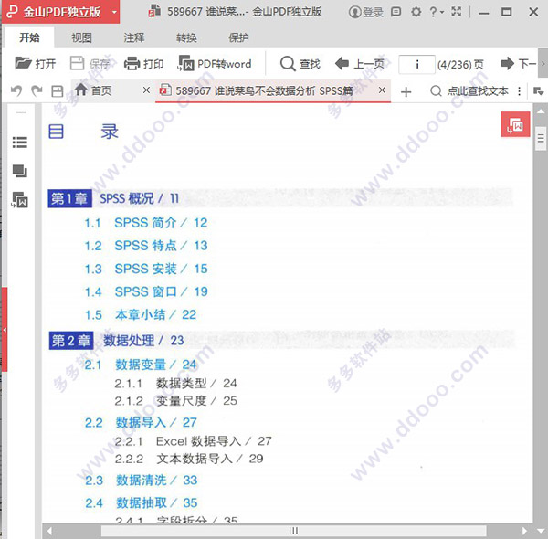
Task: Click the horizontal scrollbar left arrow
Action: (x=49, y=531)
